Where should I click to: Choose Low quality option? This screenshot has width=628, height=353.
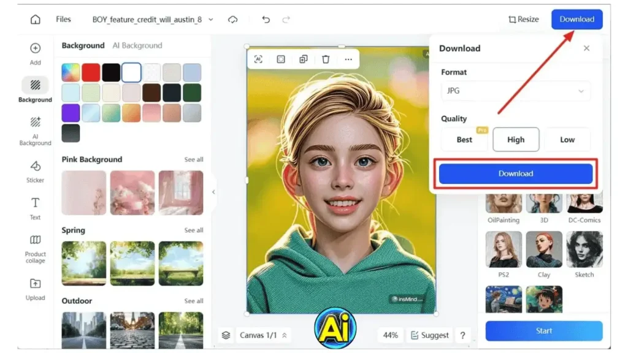(567, 140)
